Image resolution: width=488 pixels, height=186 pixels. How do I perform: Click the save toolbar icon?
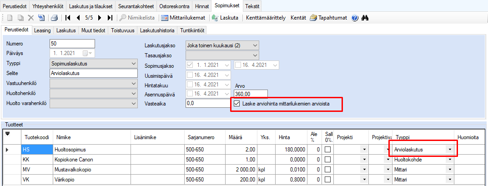[x=42, y=18]
